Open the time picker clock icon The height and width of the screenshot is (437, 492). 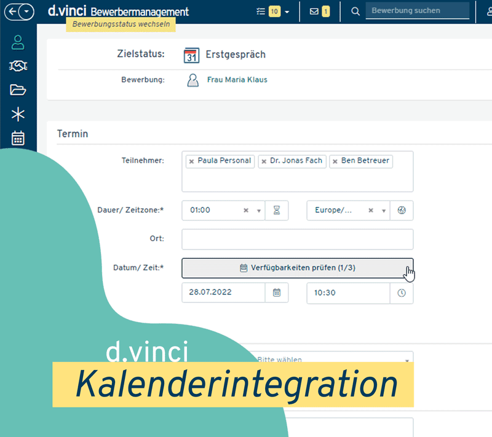[x=402, y=293]
